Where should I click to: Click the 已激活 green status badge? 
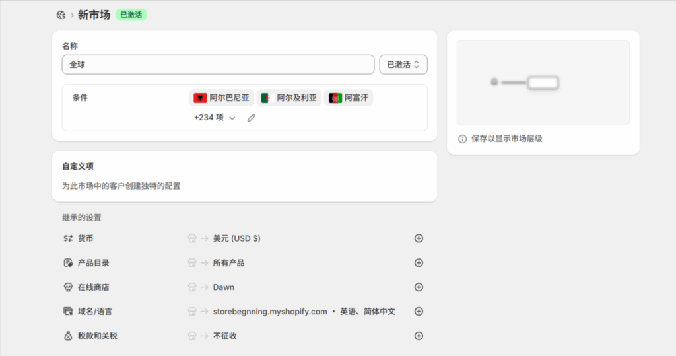[131, 15]
